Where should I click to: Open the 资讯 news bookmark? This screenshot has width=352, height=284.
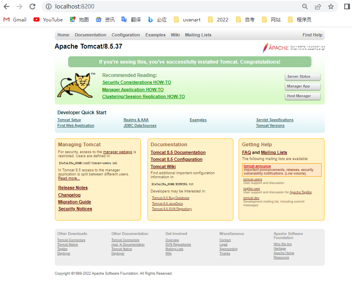click(x=105, y=20)
